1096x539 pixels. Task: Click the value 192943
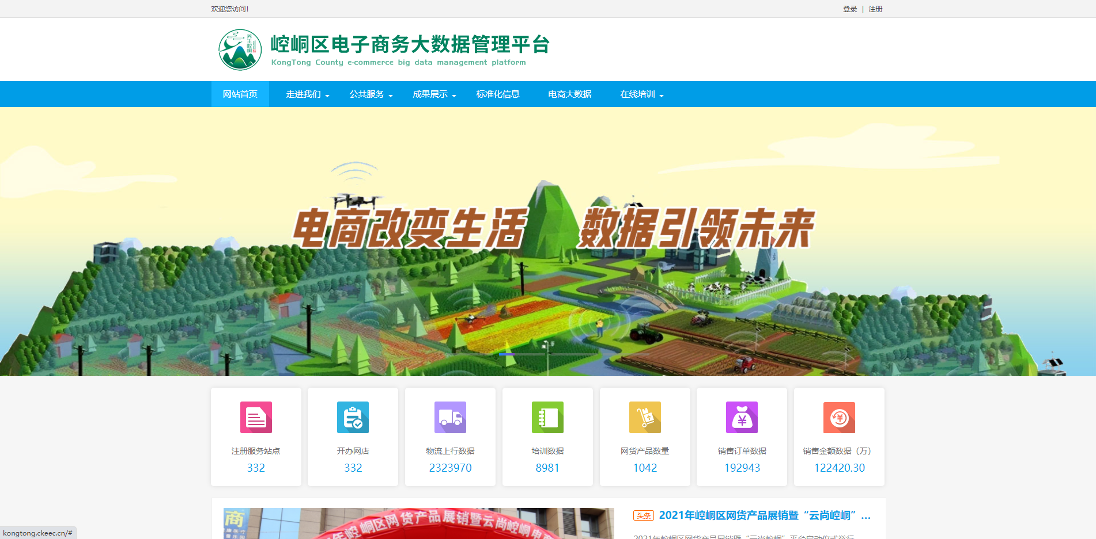pos(742,468)
